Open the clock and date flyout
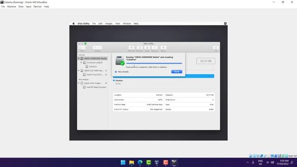The image size is (297, 167). click(x=283, y=162)
